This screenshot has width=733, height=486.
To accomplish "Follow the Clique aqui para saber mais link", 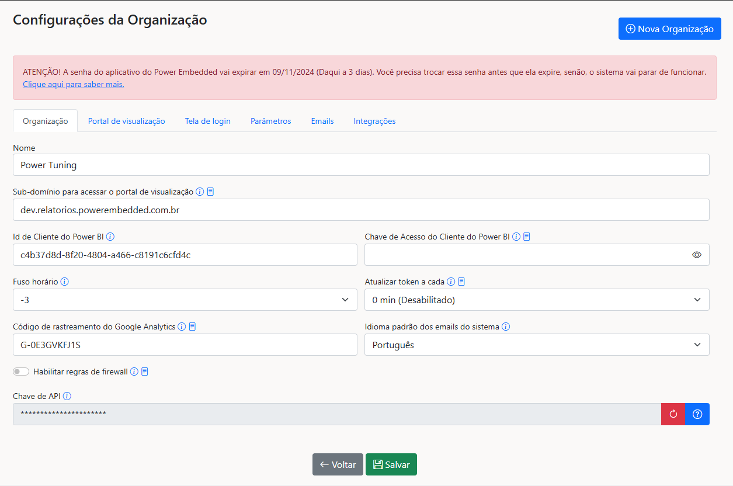I will coord(74,84).
